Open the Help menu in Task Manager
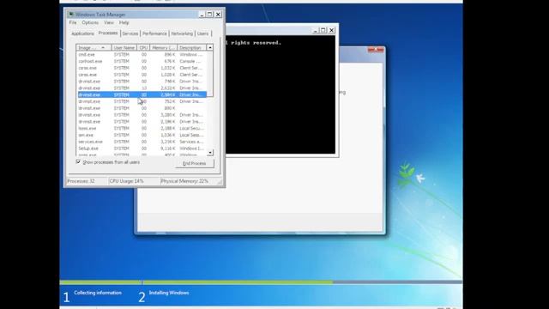The width and height of the screenshot is (549, 309). click(x=124, y=22)
